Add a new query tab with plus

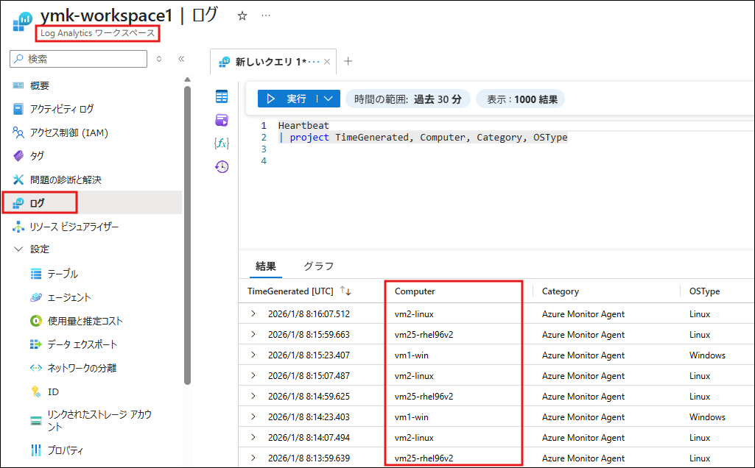[348, 61]
